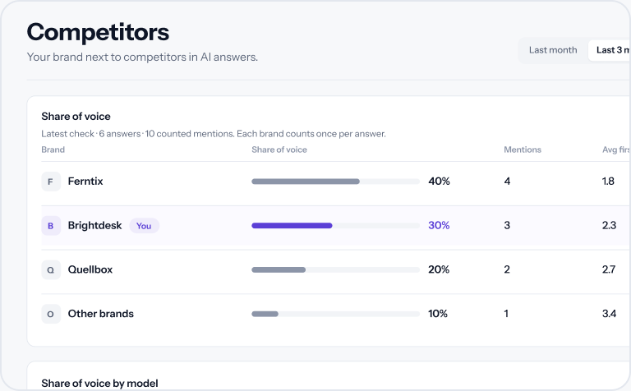The height and width of the screenshot is (391, 631).
Task: Click the 30% value for Brightdesk
Action: pyautogui.click(x=439, y=225)
